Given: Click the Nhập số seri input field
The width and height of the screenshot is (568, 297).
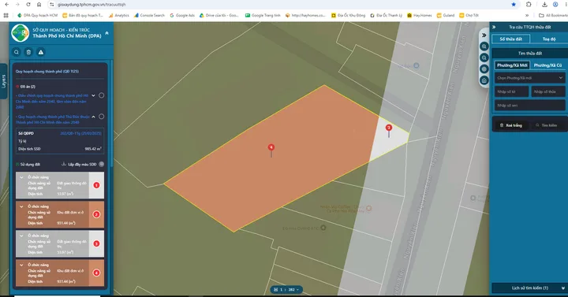Looking at the screenshot, I should click(529, 106).
